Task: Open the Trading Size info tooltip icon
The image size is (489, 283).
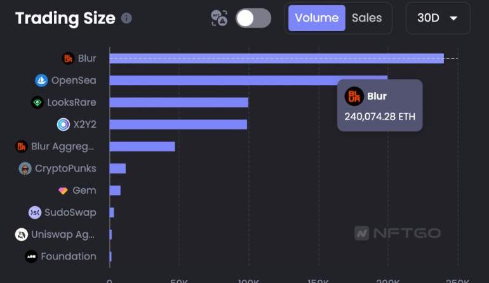Action: (x=126, y=18)
